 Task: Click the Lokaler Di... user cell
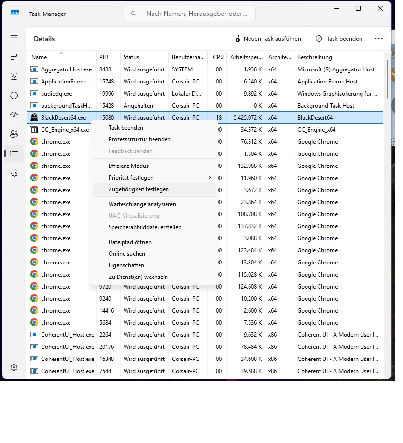[186, 94]
